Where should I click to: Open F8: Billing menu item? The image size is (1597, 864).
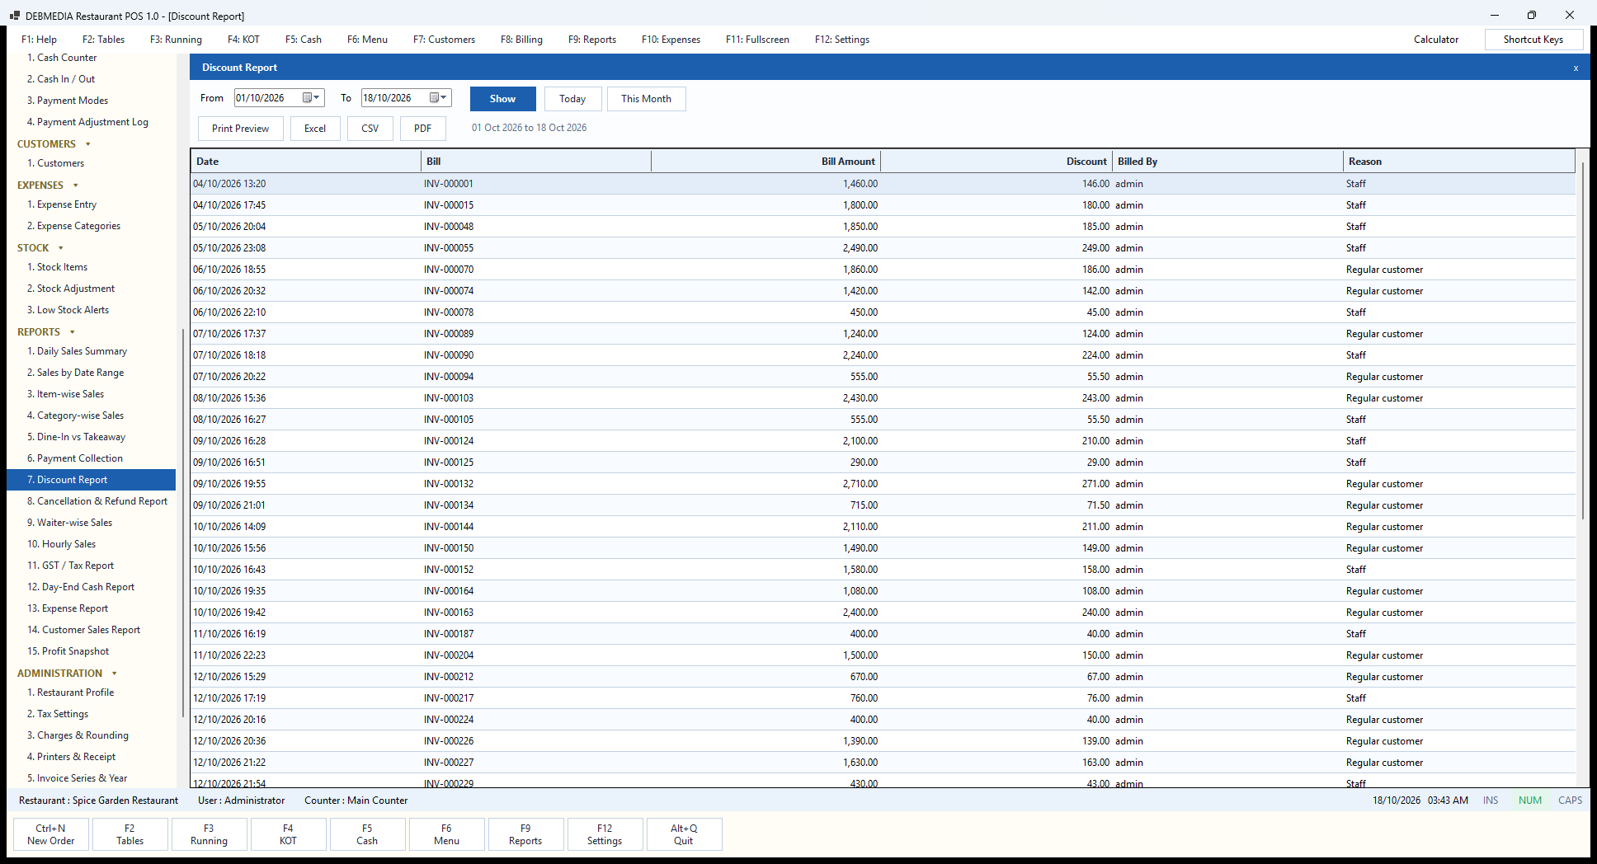click(x=521, y=40)
